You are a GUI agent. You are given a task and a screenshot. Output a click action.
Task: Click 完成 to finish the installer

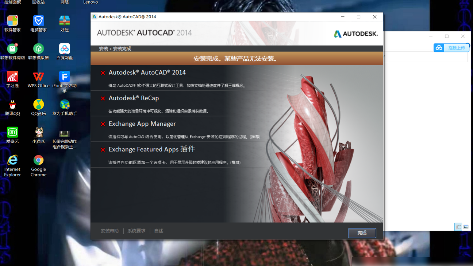pyautogui.click(x=362, y=233)
